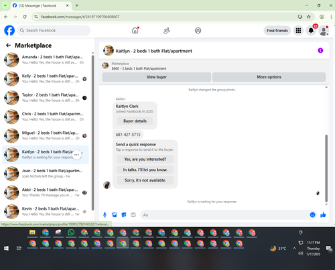Open the Facebook Home icon

point(135,30)
